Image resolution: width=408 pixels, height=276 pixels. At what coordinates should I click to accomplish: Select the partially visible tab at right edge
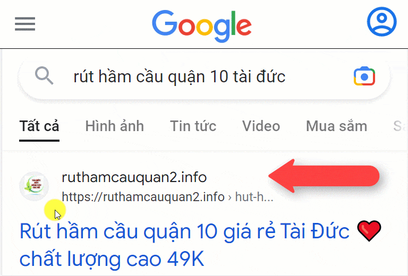click(x=400, y=126)
